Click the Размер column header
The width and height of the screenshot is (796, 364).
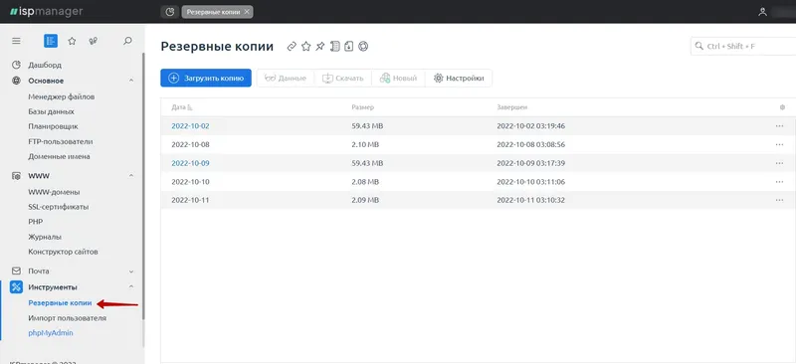[x=362, y=107]
